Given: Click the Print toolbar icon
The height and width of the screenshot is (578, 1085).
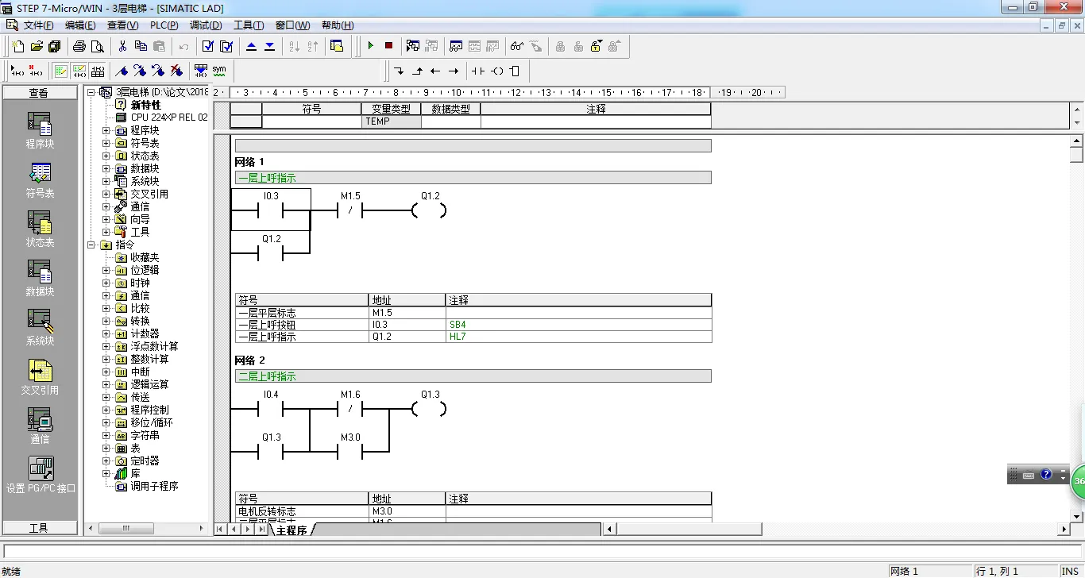Looking at the screenshot, I should pyautogui.click(x=79, y=46).
